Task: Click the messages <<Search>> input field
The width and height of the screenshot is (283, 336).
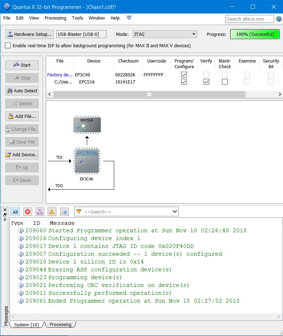Action: click(126, 212)
